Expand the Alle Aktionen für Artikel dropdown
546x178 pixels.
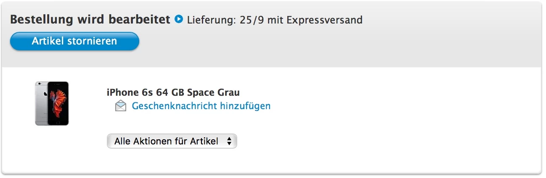click(x=172, y=141)
